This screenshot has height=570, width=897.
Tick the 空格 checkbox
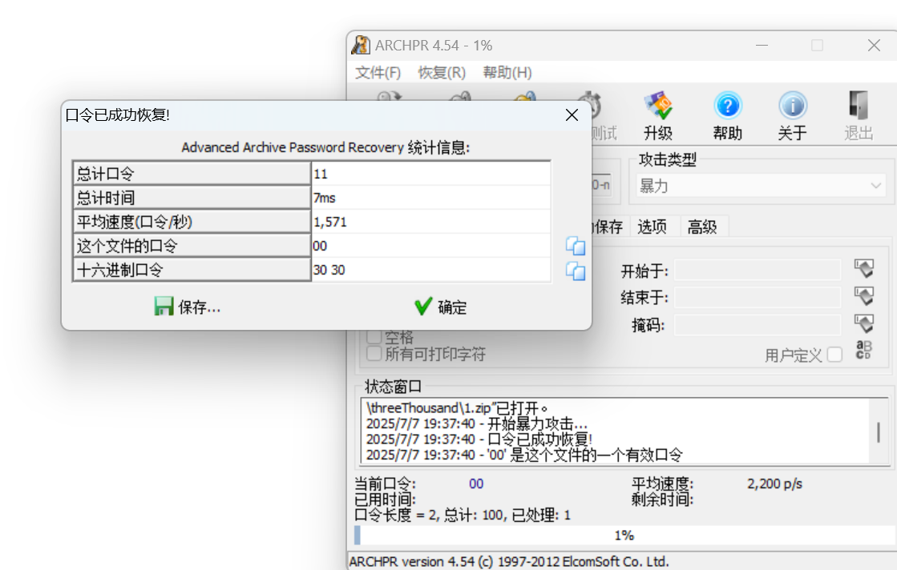click(374, 337)
